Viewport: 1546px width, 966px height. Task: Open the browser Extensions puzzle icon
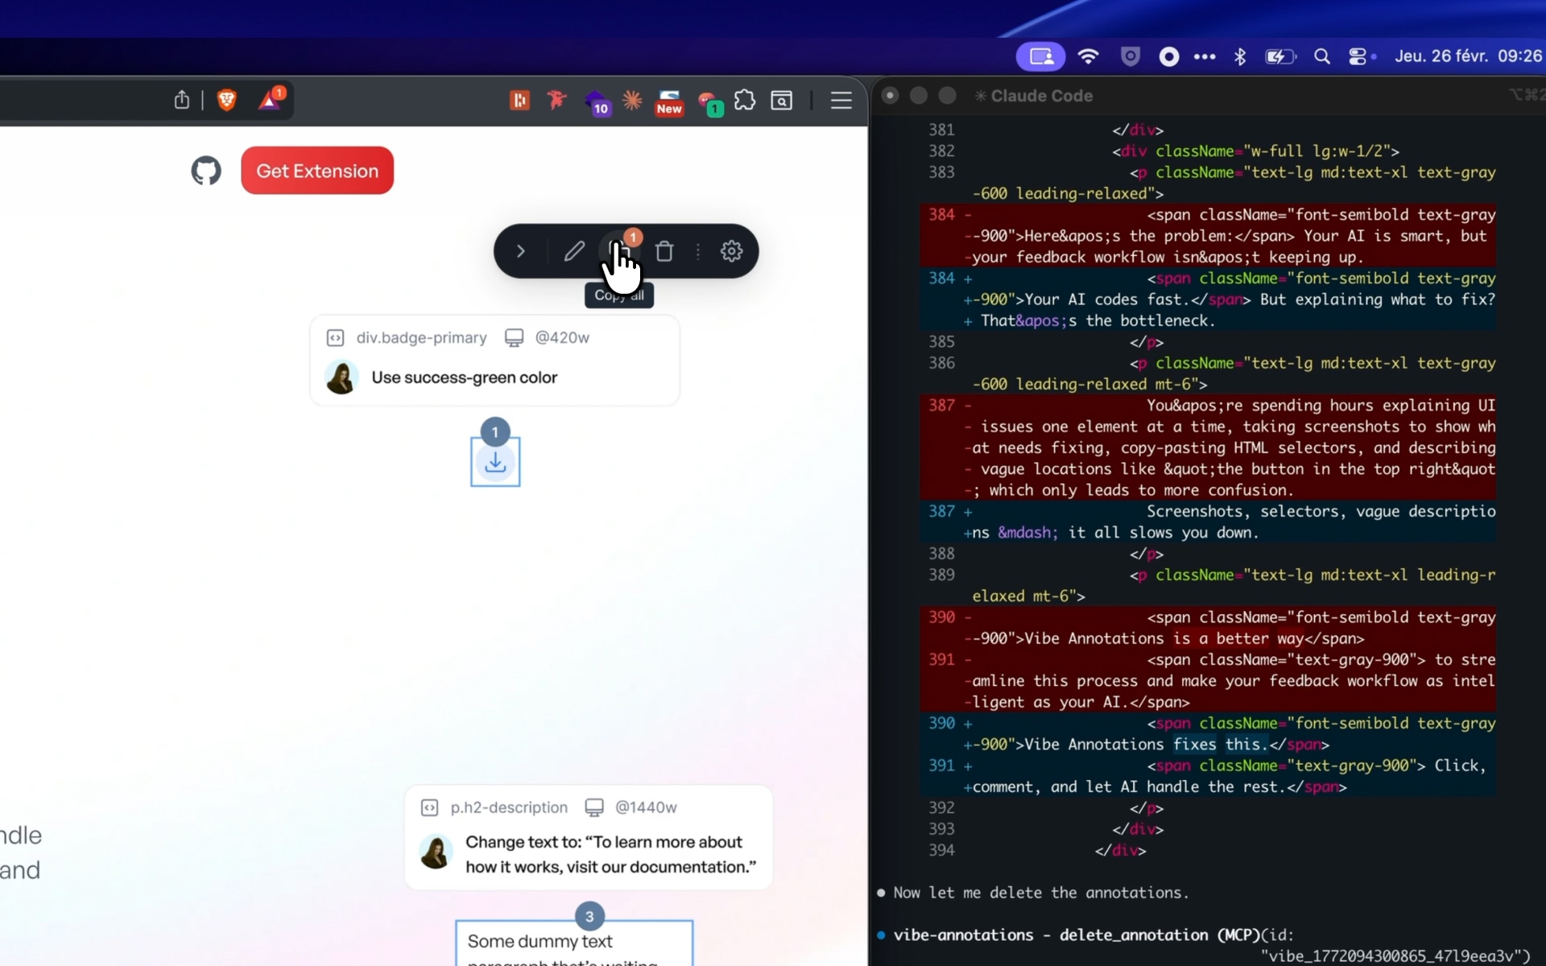745,100
